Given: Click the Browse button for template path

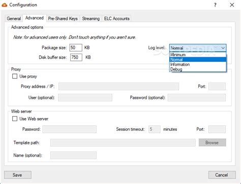Looking at the screenshot, I should [x=212, y=142].
